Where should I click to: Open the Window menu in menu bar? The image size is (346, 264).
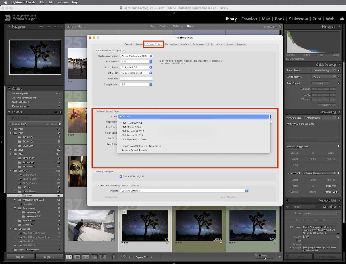pyautogui.click(x=63, y=2)
